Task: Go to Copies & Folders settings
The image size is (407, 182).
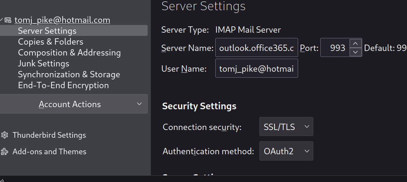Action: coord(51,42)
